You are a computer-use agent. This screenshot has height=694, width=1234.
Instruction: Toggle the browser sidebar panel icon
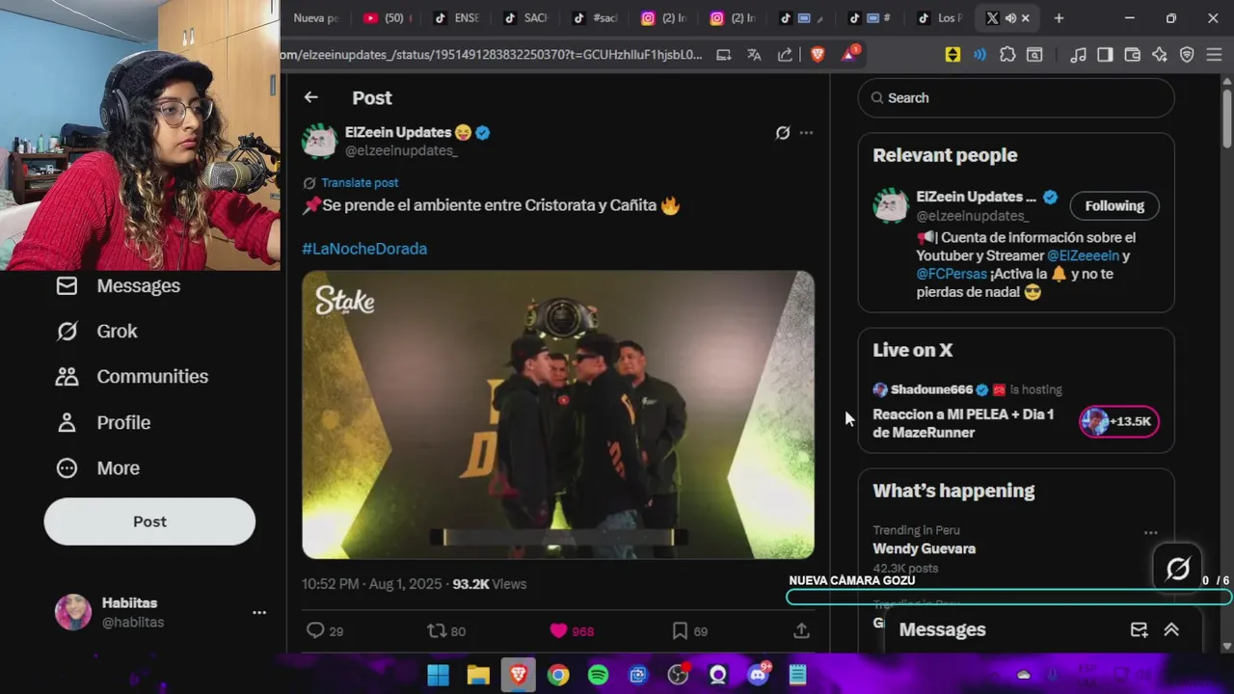1105,55
